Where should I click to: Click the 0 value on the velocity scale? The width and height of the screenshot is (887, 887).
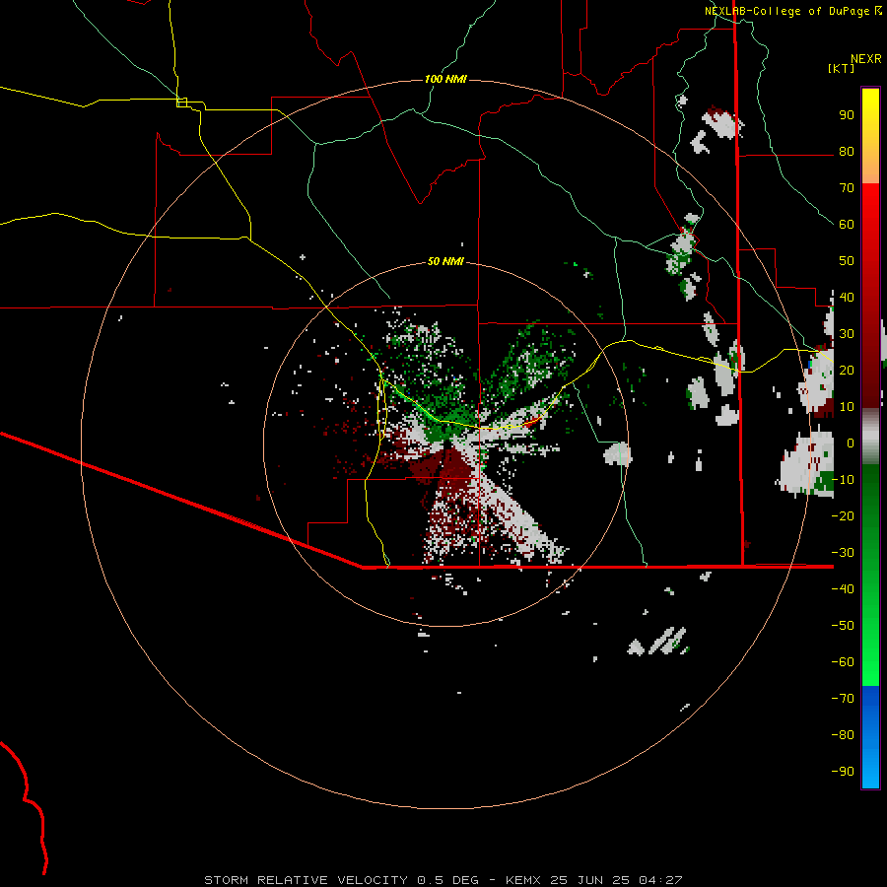click(851, 443)
